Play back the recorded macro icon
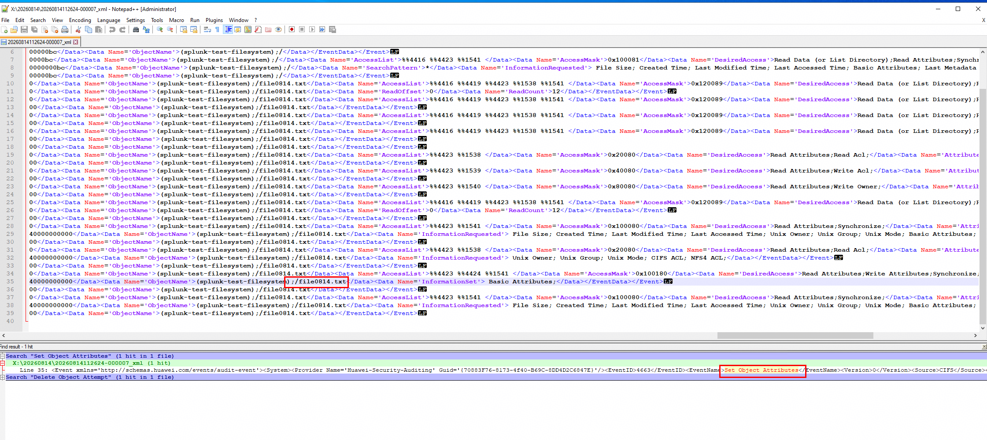The width and height of the screenshot is (987, 440). (312, 29)
